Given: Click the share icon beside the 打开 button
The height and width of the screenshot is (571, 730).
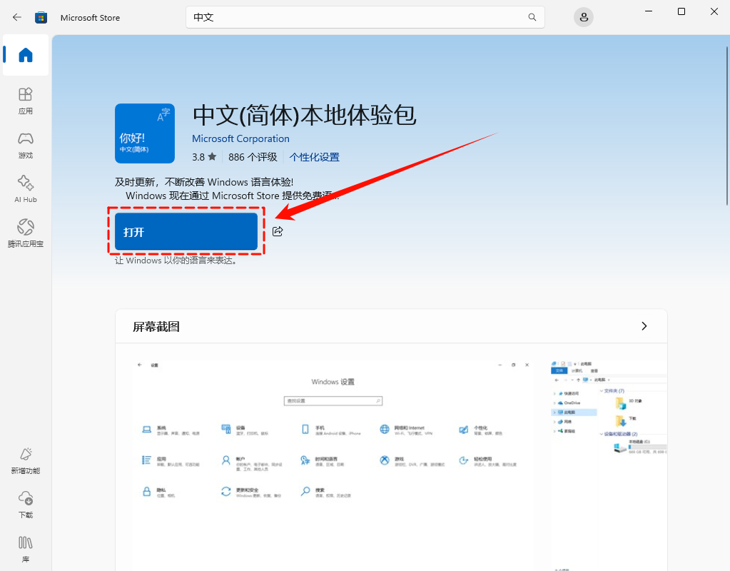Looking at the screenshot, I should (x=278, y=231).
